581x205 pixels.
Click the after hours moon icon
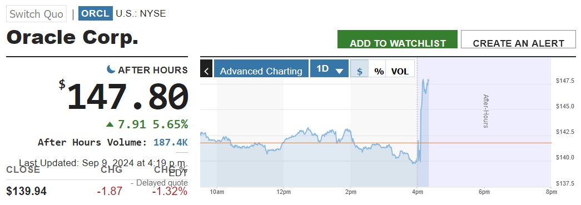(x=111, y=69)
